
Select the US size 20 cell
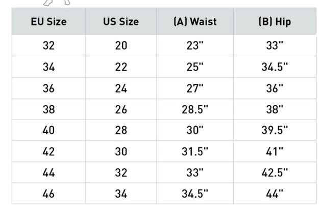121,45
